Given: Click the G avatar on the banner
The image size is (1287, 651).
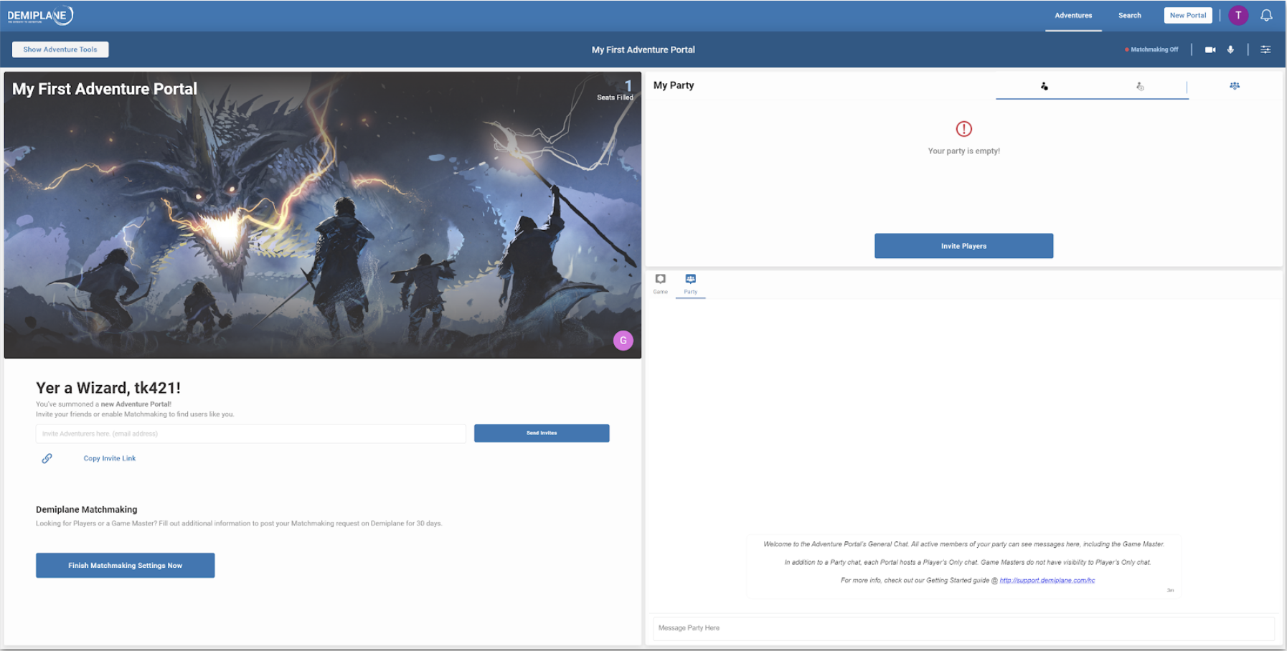Looking at the screenshot, I should click(623, 341).
